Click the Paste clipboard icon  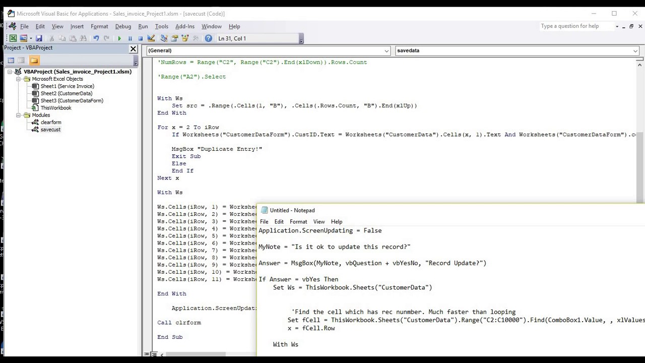pyautogui.click(x=73, y=38)
